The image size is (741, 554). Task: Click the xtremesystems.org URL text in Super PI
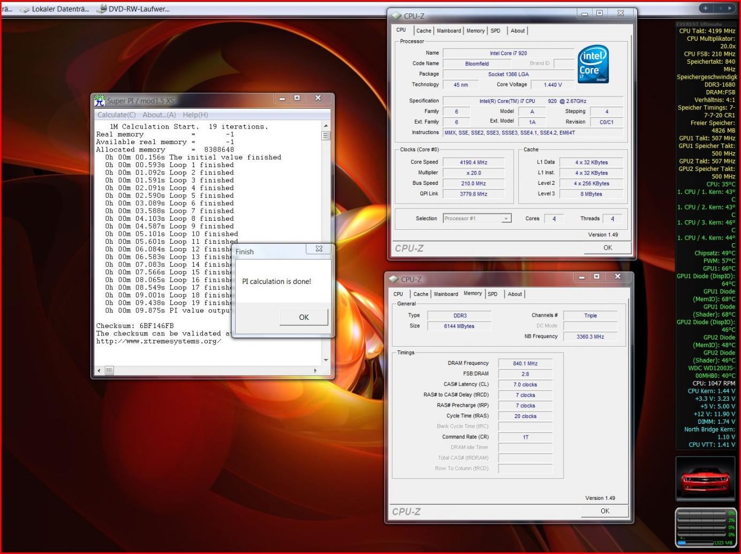pyautogui.click(x=158, y=341)
